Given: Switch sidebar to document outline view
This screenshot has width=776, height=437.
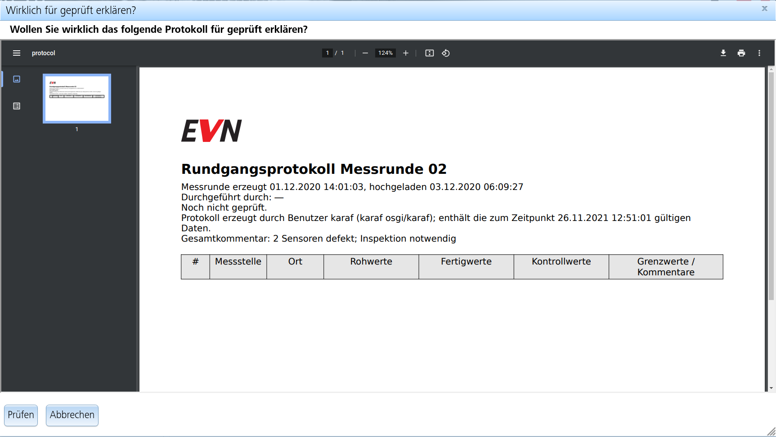Looking at the screenshot, I should pos(17,106).
